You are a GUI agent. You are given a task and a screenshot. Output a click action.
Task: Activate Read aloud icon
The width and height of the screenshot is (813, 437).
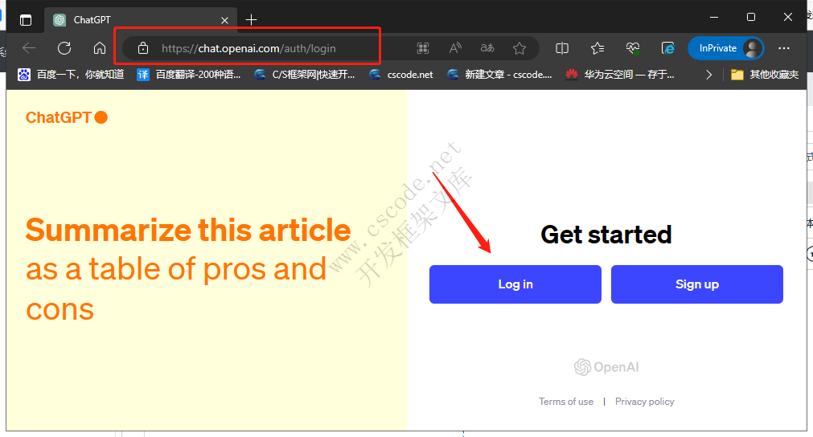[455, 48]
